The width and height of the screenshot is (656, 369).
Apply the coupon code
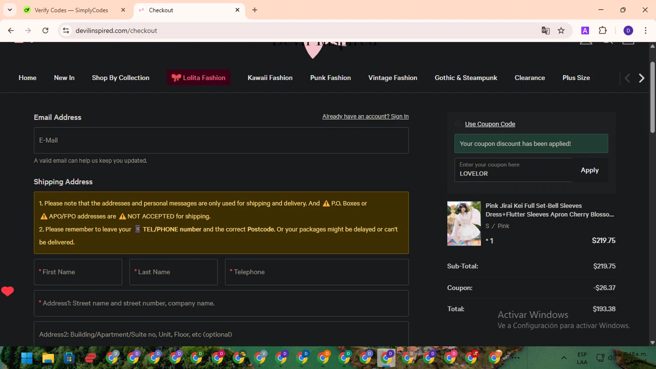point(590,170)
